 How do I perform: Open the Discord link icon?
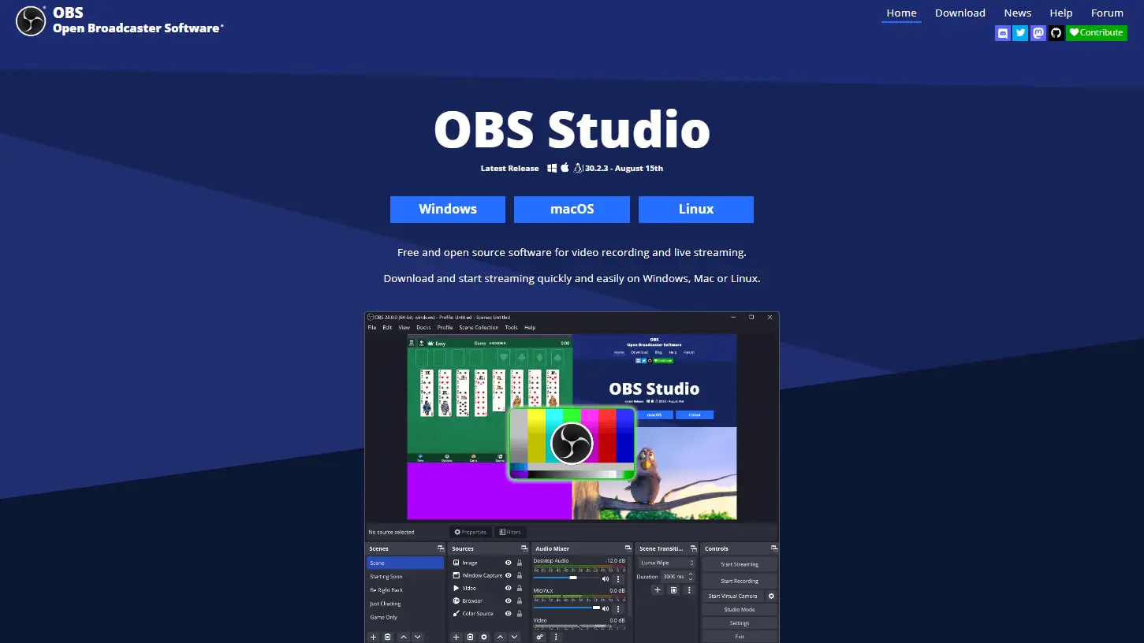tap(1002, 33)
